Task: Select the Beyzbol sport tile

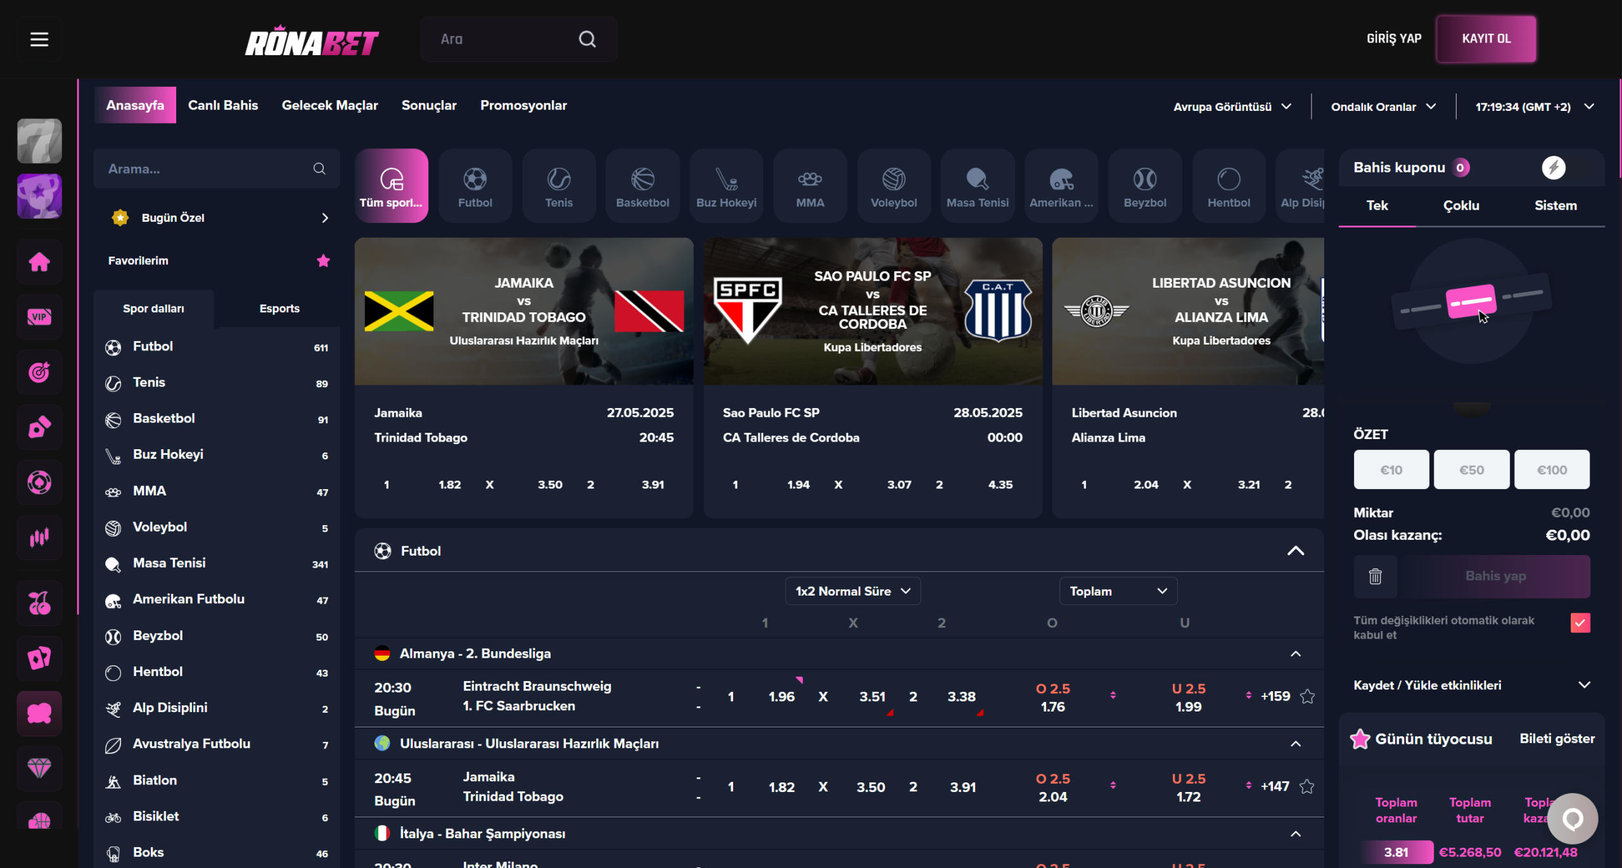Action: click(1145, 186)
